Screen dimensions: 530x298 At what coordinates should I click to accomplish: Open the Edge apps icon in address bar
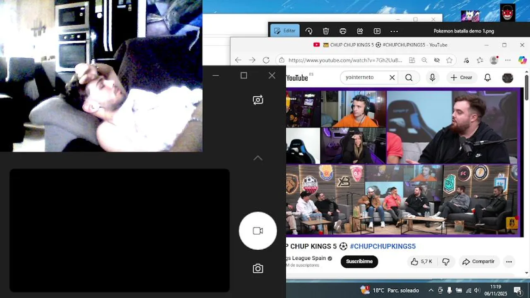click(412, 60)
